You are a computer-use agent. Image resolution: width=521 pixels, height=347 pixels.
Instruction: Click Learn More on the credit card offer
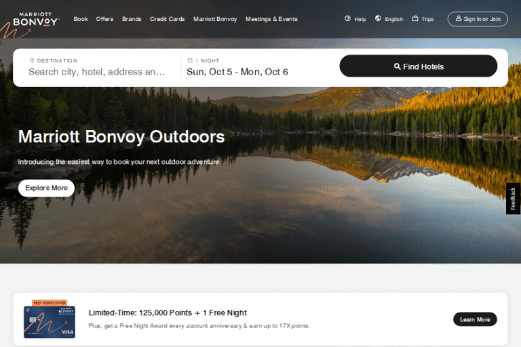(475, 319)
